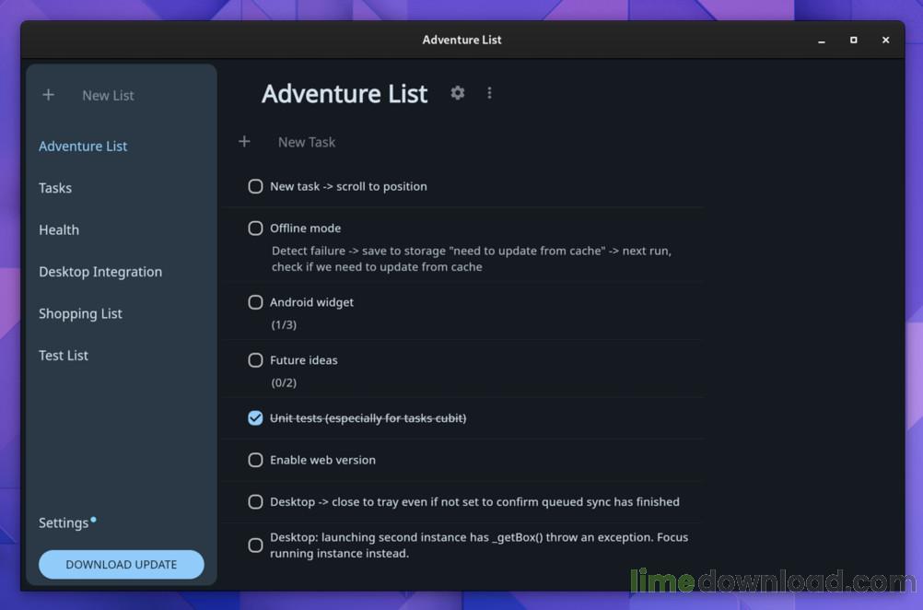Click the plus icon beside New Task
The image size is (923, 610).
click(244, 142)
